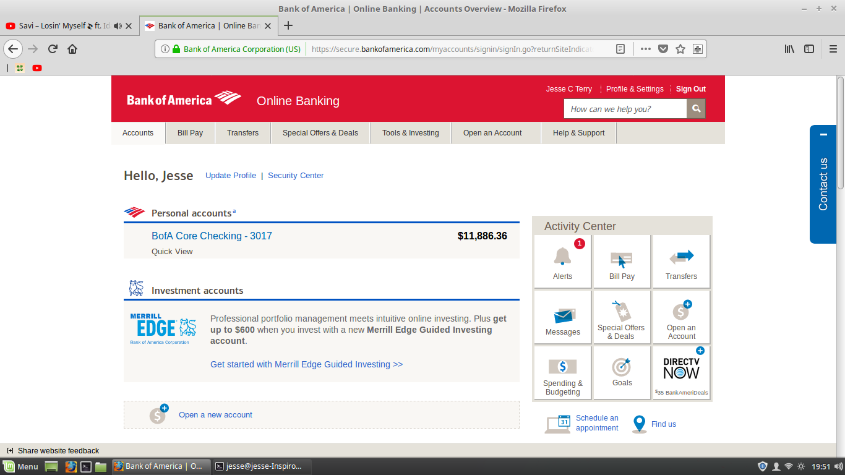Open the Open an Account tile
Viewport: 845px width, 475px height.
coord(681,317)
